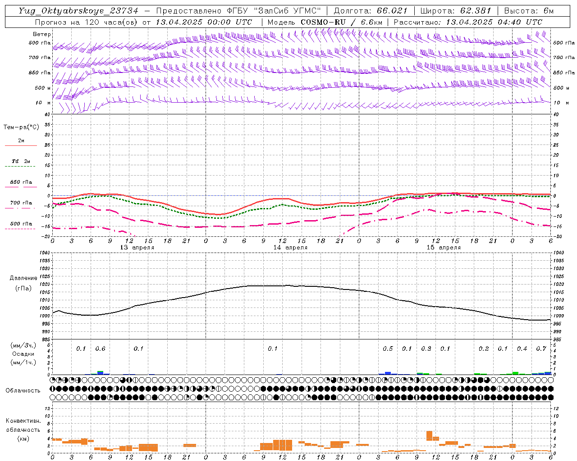This screenshot has width=577, height=461.
Task: Click the Рассчитано: 13.04.2025 04:40 UTC timestamp
Action: (x=468, y=22)
